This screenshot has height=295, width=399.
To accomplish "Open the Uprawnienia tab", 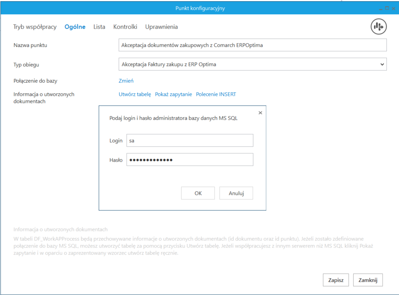I will coord(161,27).
